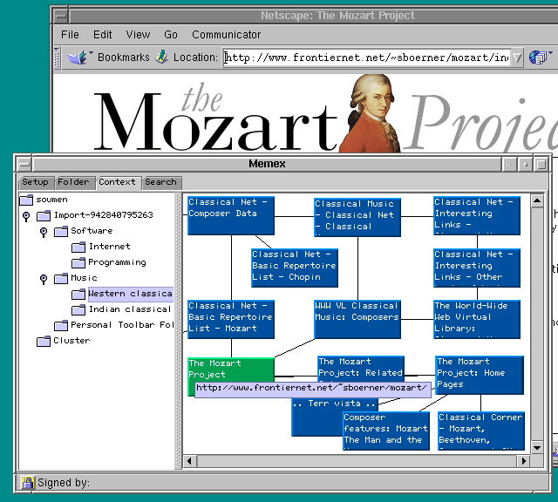This screenshot has width=558, height=502.
Task: Click the Internet folder icon
Action: pyautogui.click(x=78, y=247)
